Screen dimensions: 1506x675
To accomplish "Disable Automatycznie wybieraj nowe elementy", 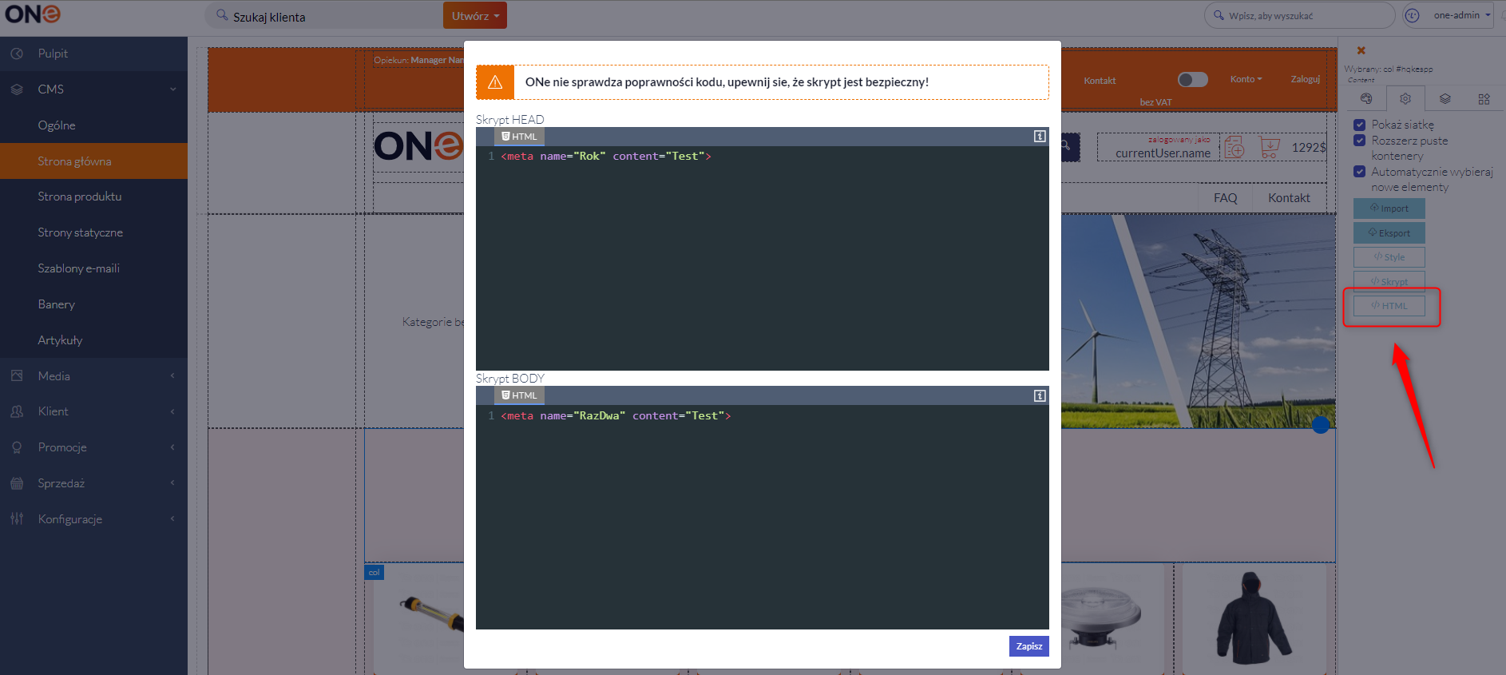I will (x=1359, y=172).
